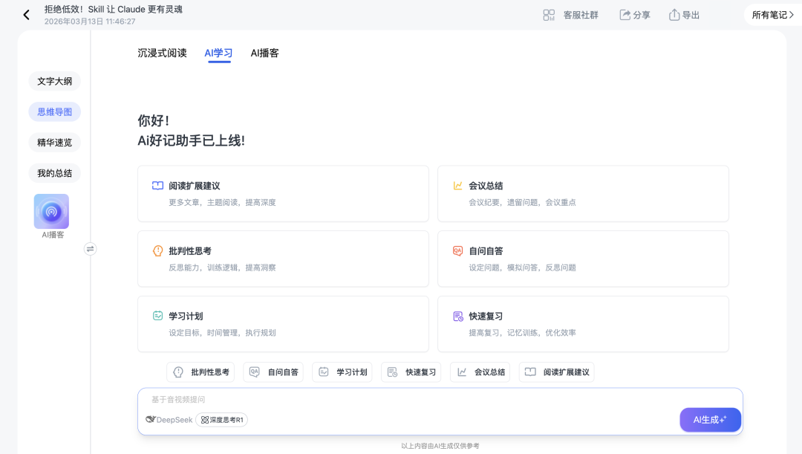Open the AI播客 radio thumbnail in sidebar
Viewport: 802px width, 454px height.
pos(51,211)
